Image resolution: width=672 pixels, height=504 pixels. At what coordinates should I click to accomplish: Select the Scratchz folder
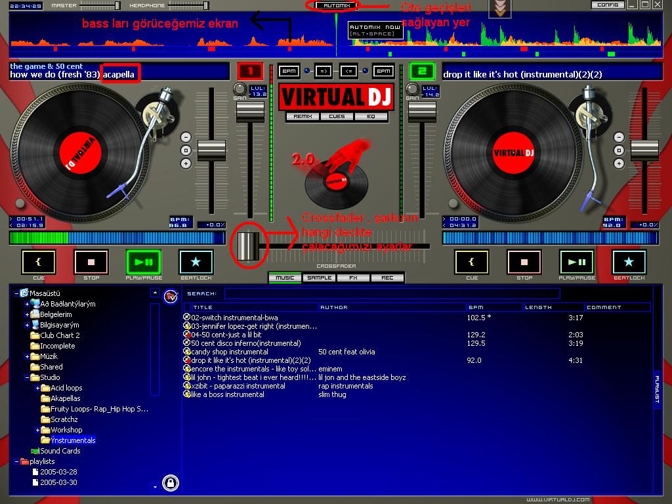click(60, 419)
